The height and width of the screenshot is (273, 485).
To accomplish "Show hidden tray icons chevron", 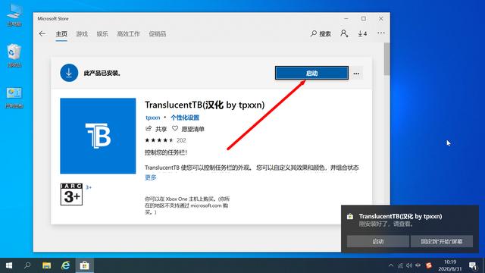I will [391, 265].
